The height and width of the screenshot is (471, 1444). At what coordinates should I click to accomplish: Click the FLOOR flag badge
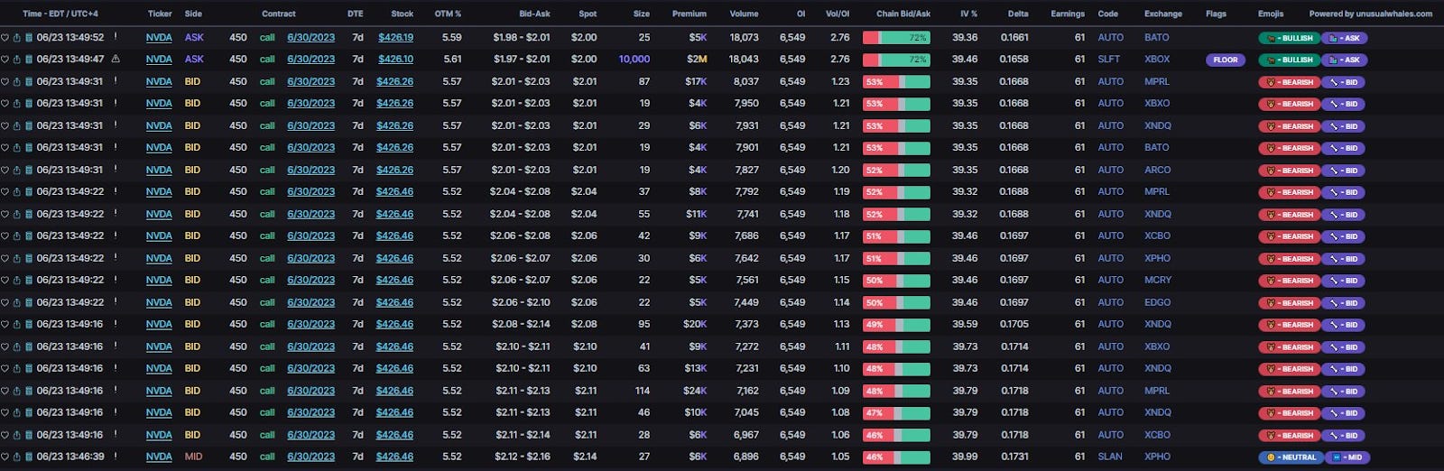(1226, 60)
